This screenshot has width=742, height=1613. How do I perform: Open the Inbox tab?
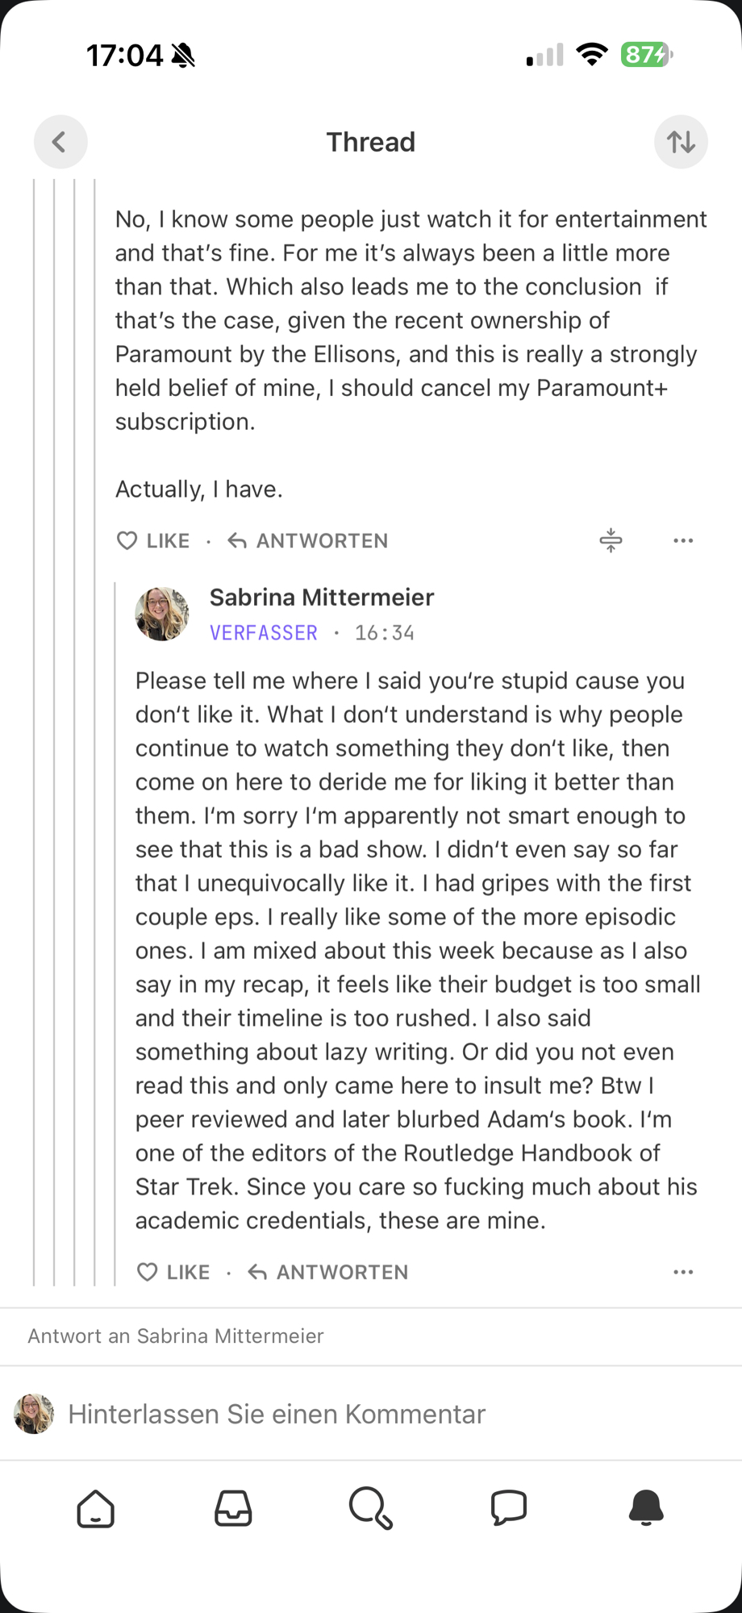click(233, 1508)
